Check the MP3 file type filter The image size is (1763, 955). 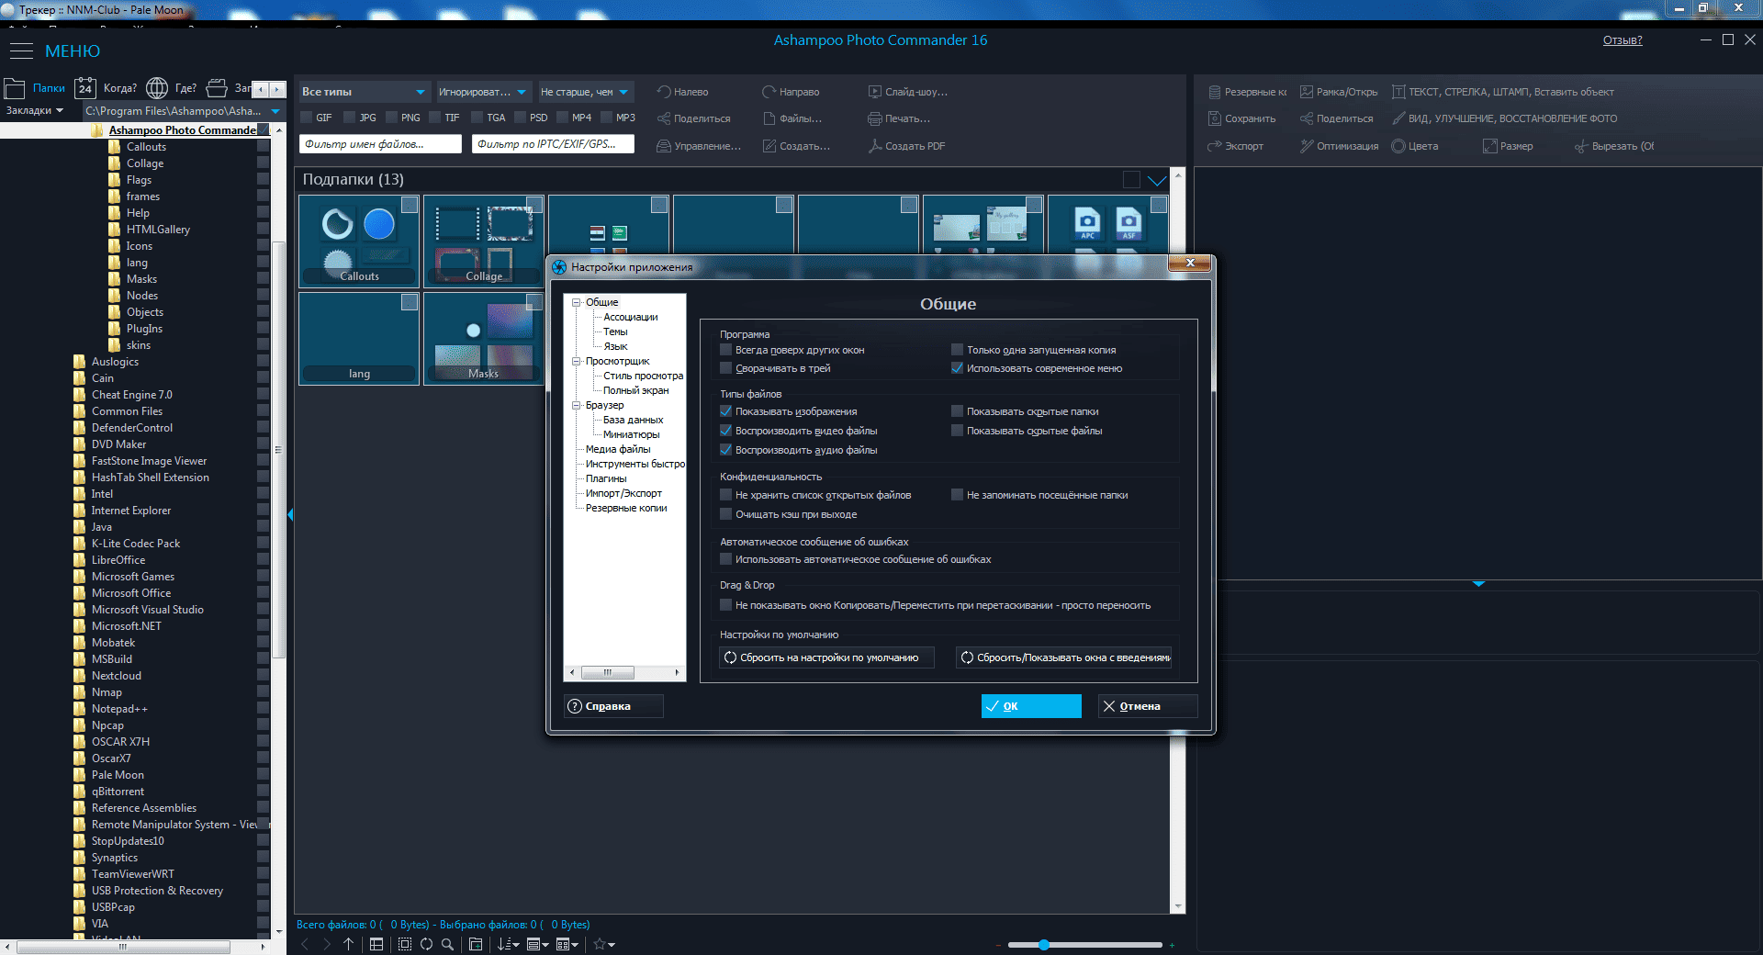606,118
